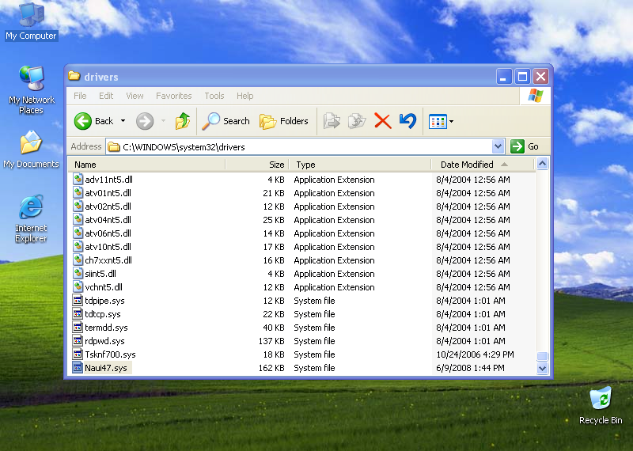Click the scroll up arrow in file list

point(542,165)
